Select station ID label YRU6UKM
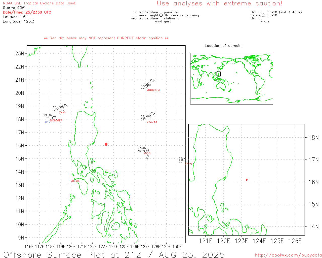This screenshot has width=322, height=258. (x=153, y=90)
